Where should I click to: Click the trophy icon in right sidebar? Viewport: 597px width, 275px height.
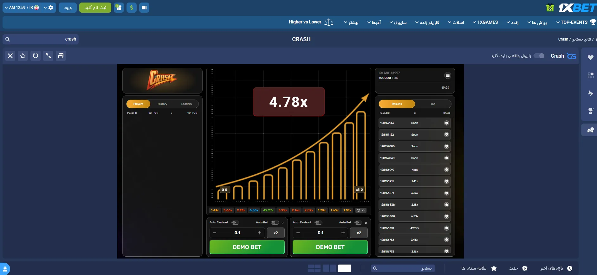click(x=590, y=111)
